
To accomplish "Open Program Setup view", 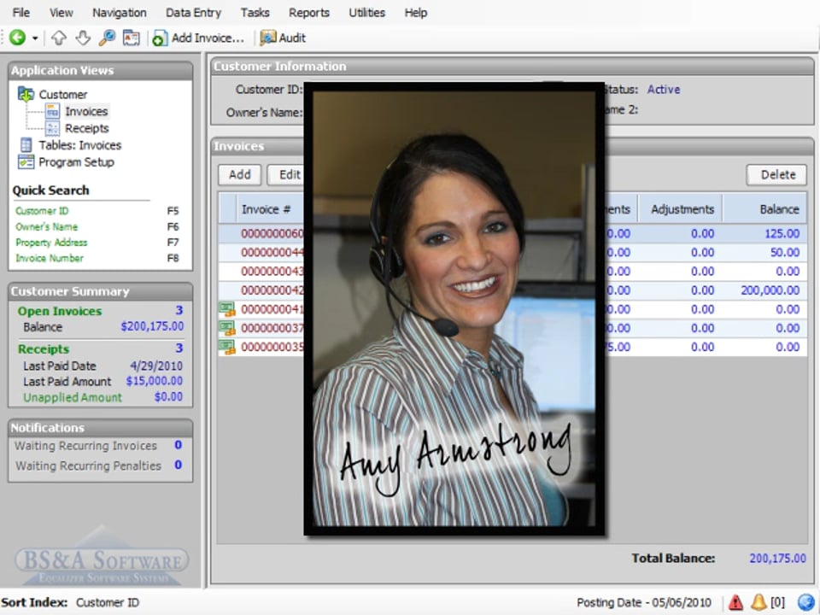I will tap(76, 162).
